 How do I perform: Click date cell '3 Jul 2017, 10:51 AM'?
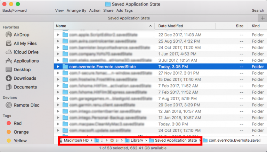[178, 60]
